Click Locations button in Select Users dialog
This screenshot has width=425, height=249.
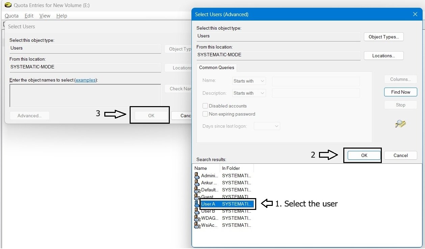coord(178,68)
